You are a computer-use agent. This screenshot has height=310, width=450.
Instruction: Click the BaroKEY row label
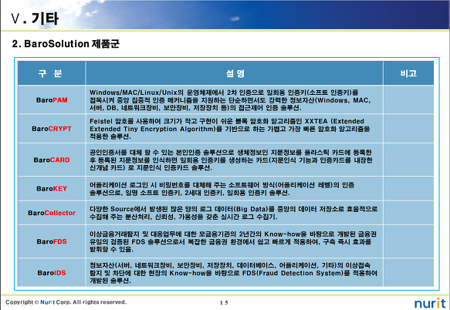coord(52,188)
